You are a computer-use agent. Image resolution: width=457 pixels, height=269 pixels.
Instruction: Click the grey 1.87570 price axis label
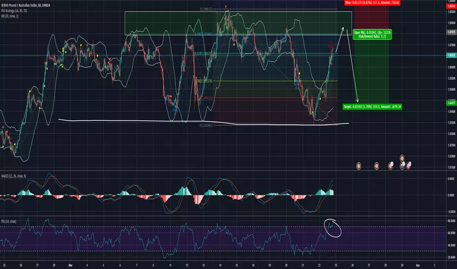[x=451, y=33]
